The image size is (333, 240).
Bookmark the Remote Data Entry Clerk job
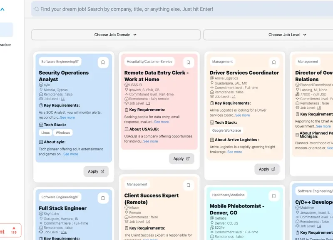188,62
